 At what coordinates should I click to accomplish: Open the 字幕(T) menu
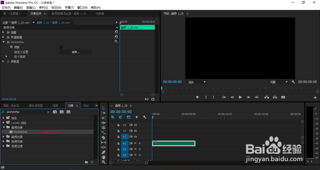click(69, 8)
